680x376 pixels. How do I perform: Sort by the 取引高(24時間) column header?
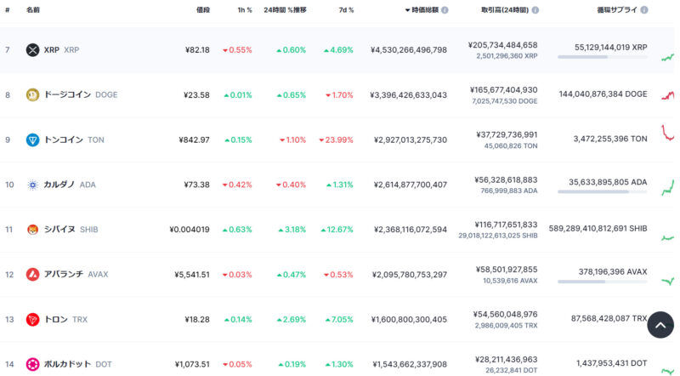pyautogui.click(x=505, y=10)
